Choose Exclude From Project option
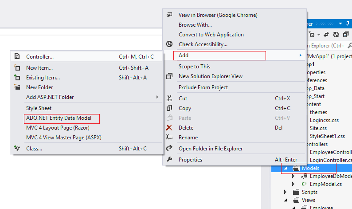 [x=203, y=87]
